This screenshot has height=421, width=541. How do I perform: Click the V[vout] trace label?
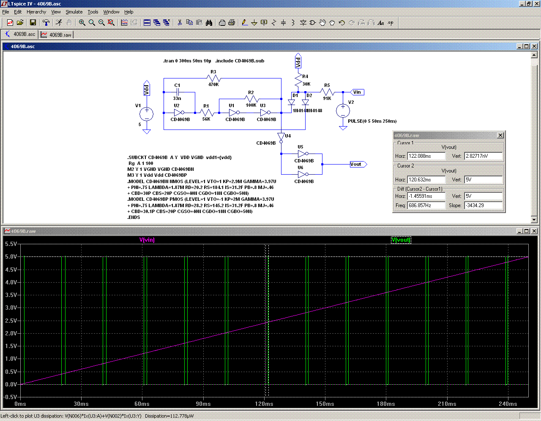401,240
